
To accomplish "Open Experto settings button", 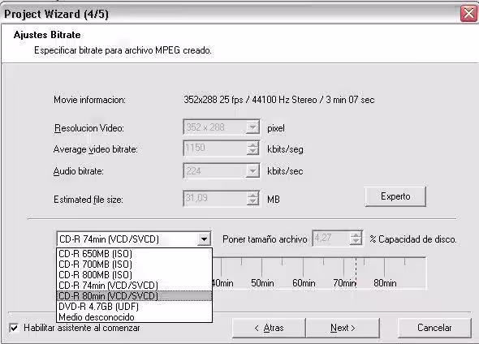I will pos(395,196).
